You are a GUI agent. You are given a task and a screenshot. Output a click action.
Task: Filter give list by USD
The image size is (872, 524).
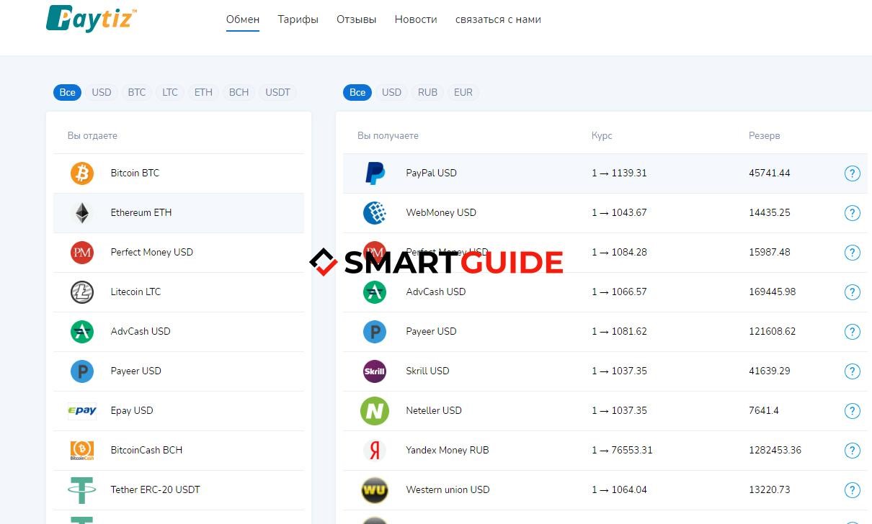102,92
